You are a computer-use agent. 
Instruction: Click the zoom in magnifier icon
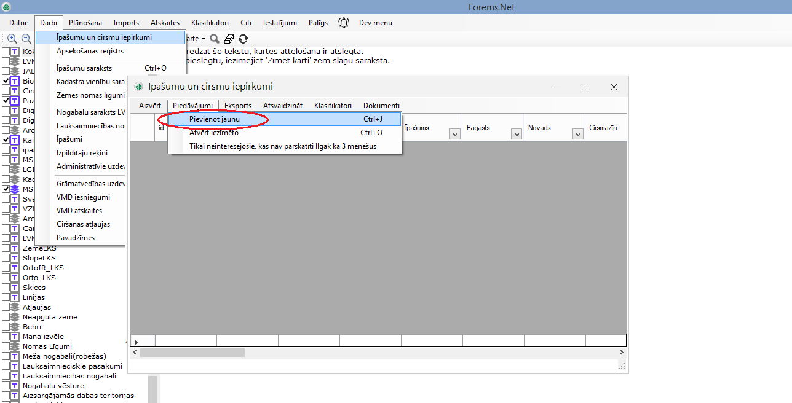coord(12,38)
